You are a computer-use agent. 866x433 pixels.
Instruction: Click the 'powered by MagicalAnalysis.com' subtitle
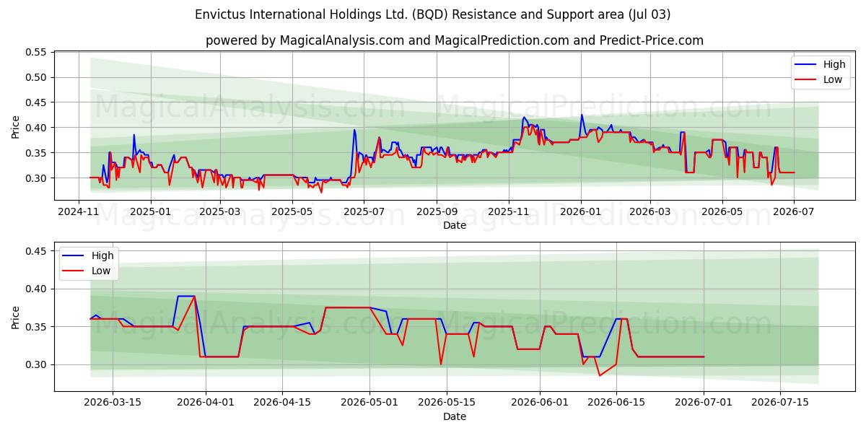(455, 40)
